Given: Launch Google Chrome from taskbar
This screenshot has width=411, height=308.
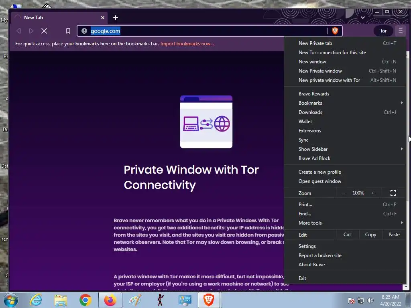Looking at the screenshot, I should click(x=85, y=300).
